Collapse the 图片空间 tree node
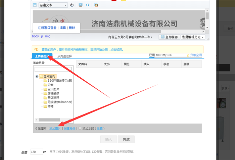Image resolution: width=235 pixels, height=160 pixels. [37, 76]
